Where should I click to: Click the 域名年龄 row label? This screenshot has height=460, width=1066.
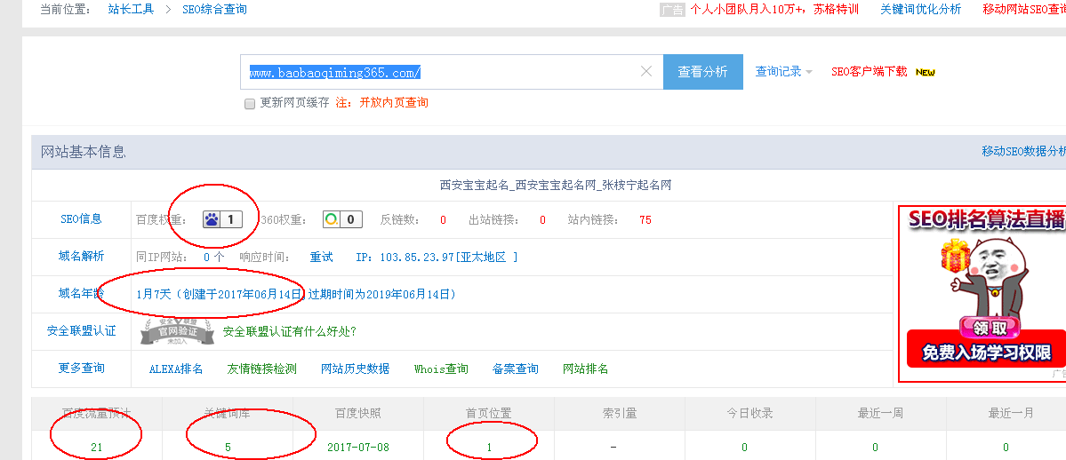(81, 294)
